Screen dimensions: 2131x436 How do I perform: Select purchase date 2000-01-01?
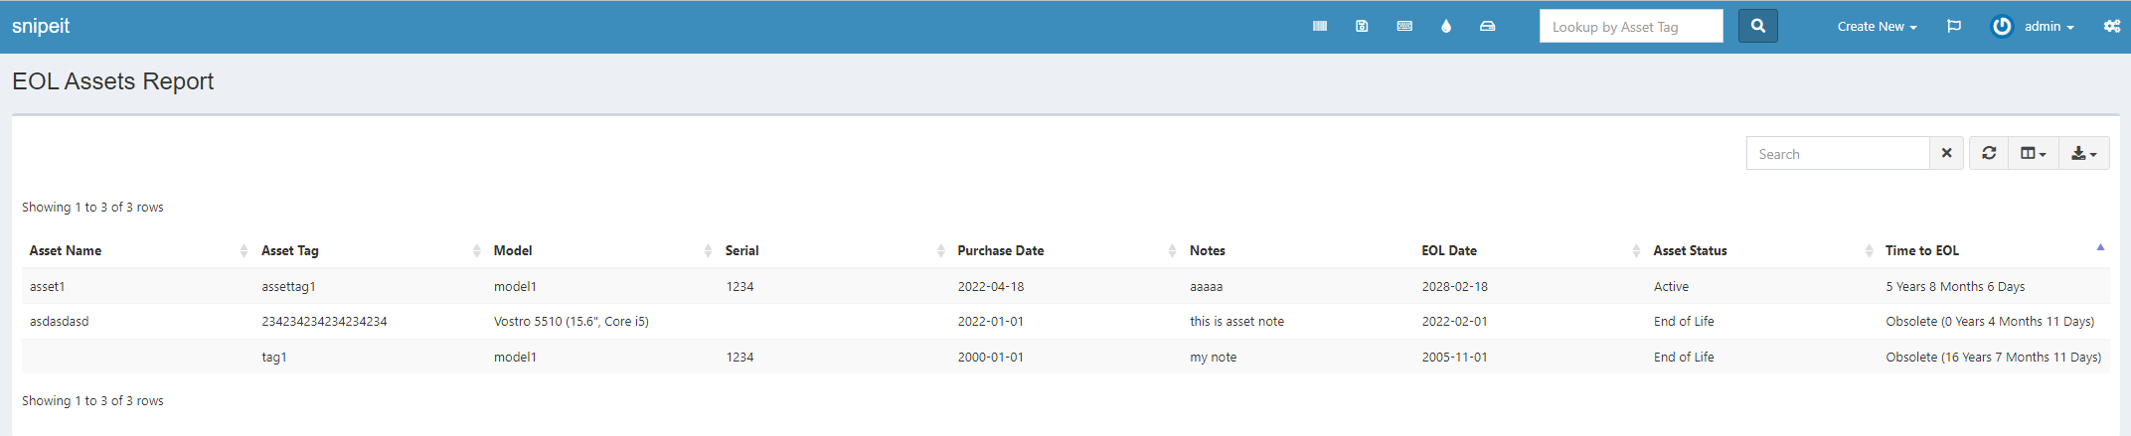click(x=991, y=358)
